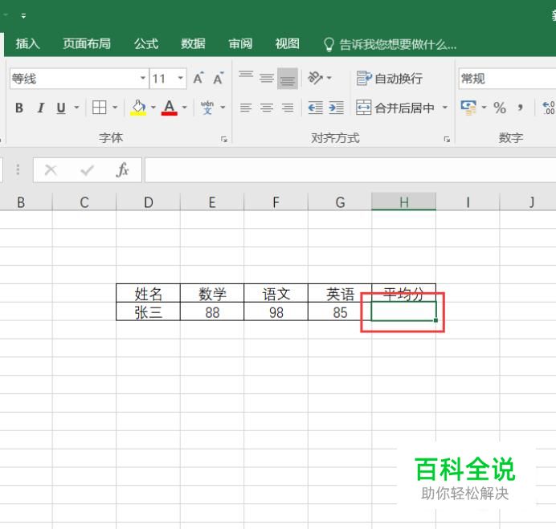Viewport: 556px width, 529px height.
Task: Select the 英语 header cell
Action: coord(340,293)
